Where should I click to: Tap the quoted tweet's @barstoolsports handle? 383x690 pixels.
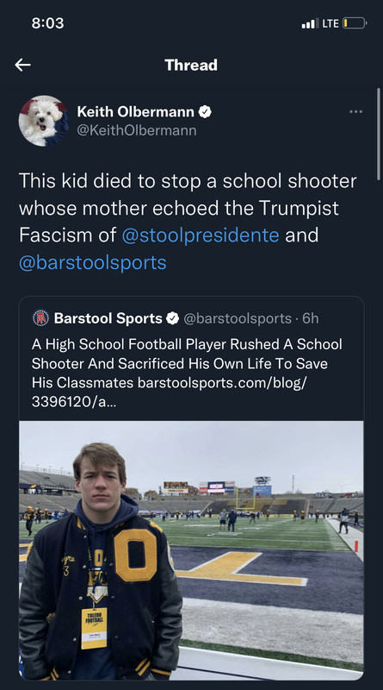point(238,318)
